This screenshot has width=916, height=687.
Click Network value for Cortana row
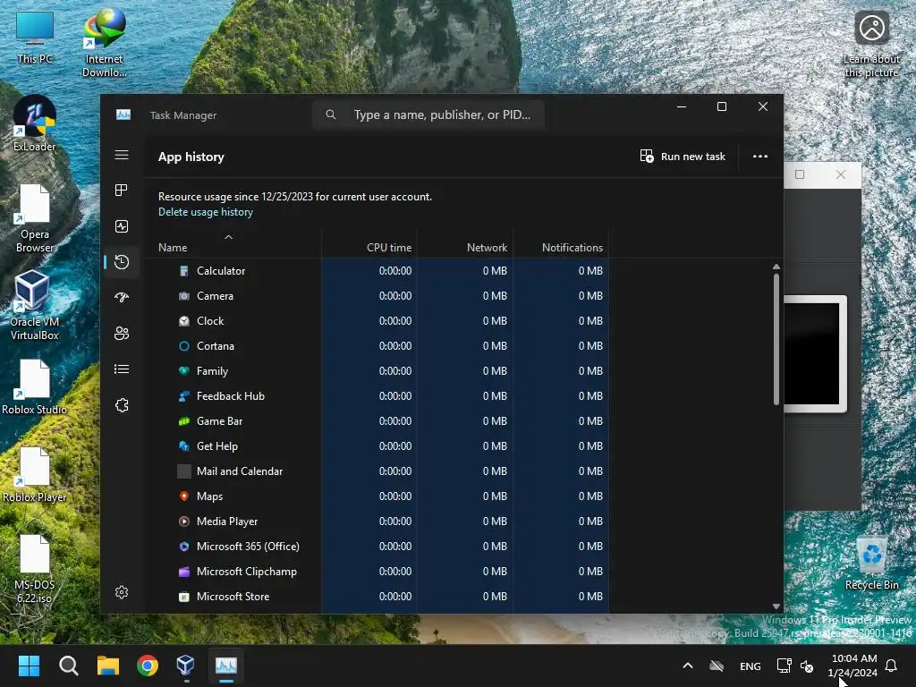[495, 346]
